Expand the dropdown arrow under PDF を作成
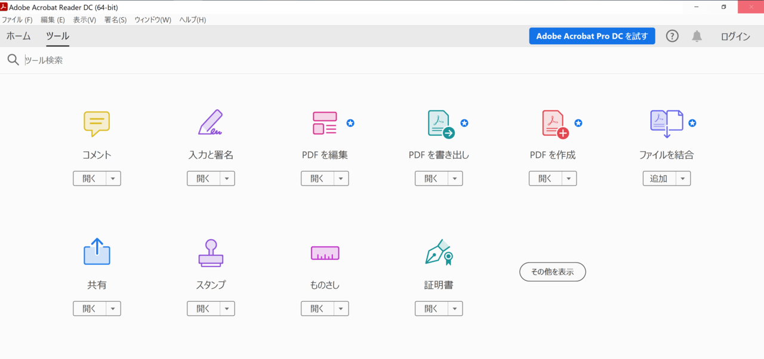The width and height of the screenshot is (764, 359). click(569, 178)
